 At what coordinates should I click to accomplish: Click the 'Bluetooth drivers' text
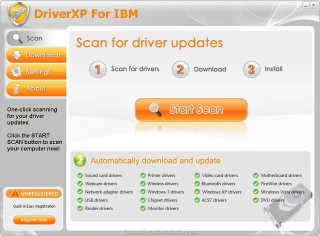coord(218,183)
